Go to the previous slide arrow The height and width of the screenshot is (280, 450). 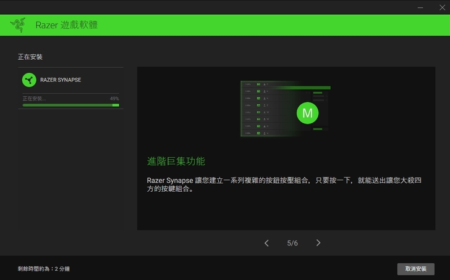pyautogui.click(x=266, y=243)
